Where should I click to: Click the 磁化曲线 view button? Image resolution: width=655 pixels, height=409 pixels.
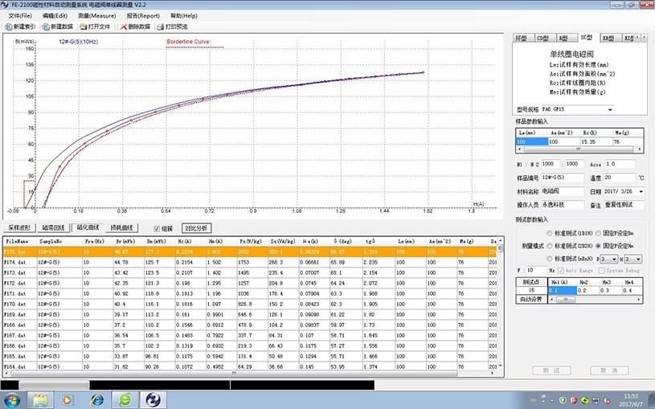click(x=88, y=228)
